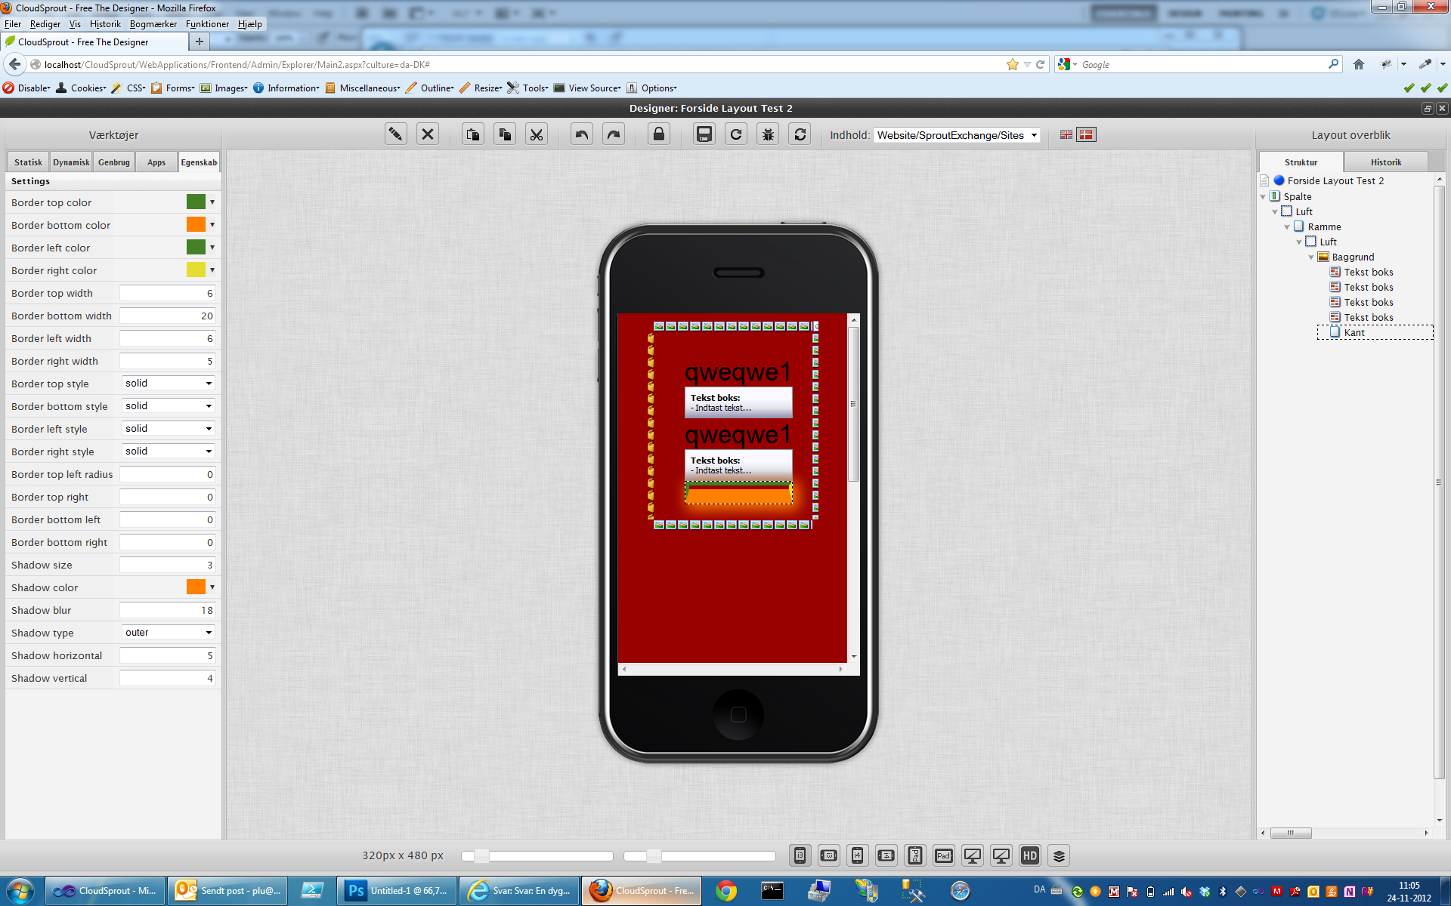Image resolution: width=1451 pixels, height=906 pixels.
Task: Click the undo arrow icon
Action: tap(581, 134)
